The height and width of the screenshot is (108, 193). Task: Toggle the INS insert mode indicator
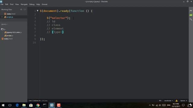tap(160, 100)
